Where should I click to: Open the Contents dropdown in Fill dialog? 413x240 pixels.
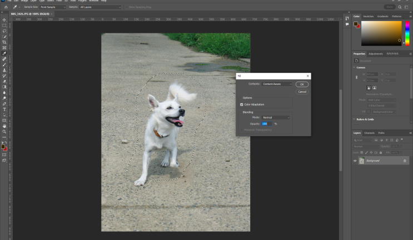coord(277,84)
